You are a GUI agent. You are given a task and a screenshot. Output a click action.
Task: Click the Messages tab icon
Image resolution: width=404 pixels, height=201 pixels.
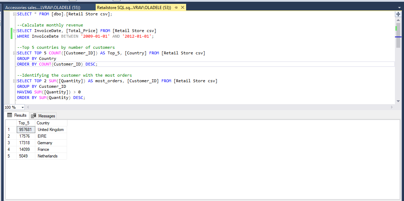(34, 116)
